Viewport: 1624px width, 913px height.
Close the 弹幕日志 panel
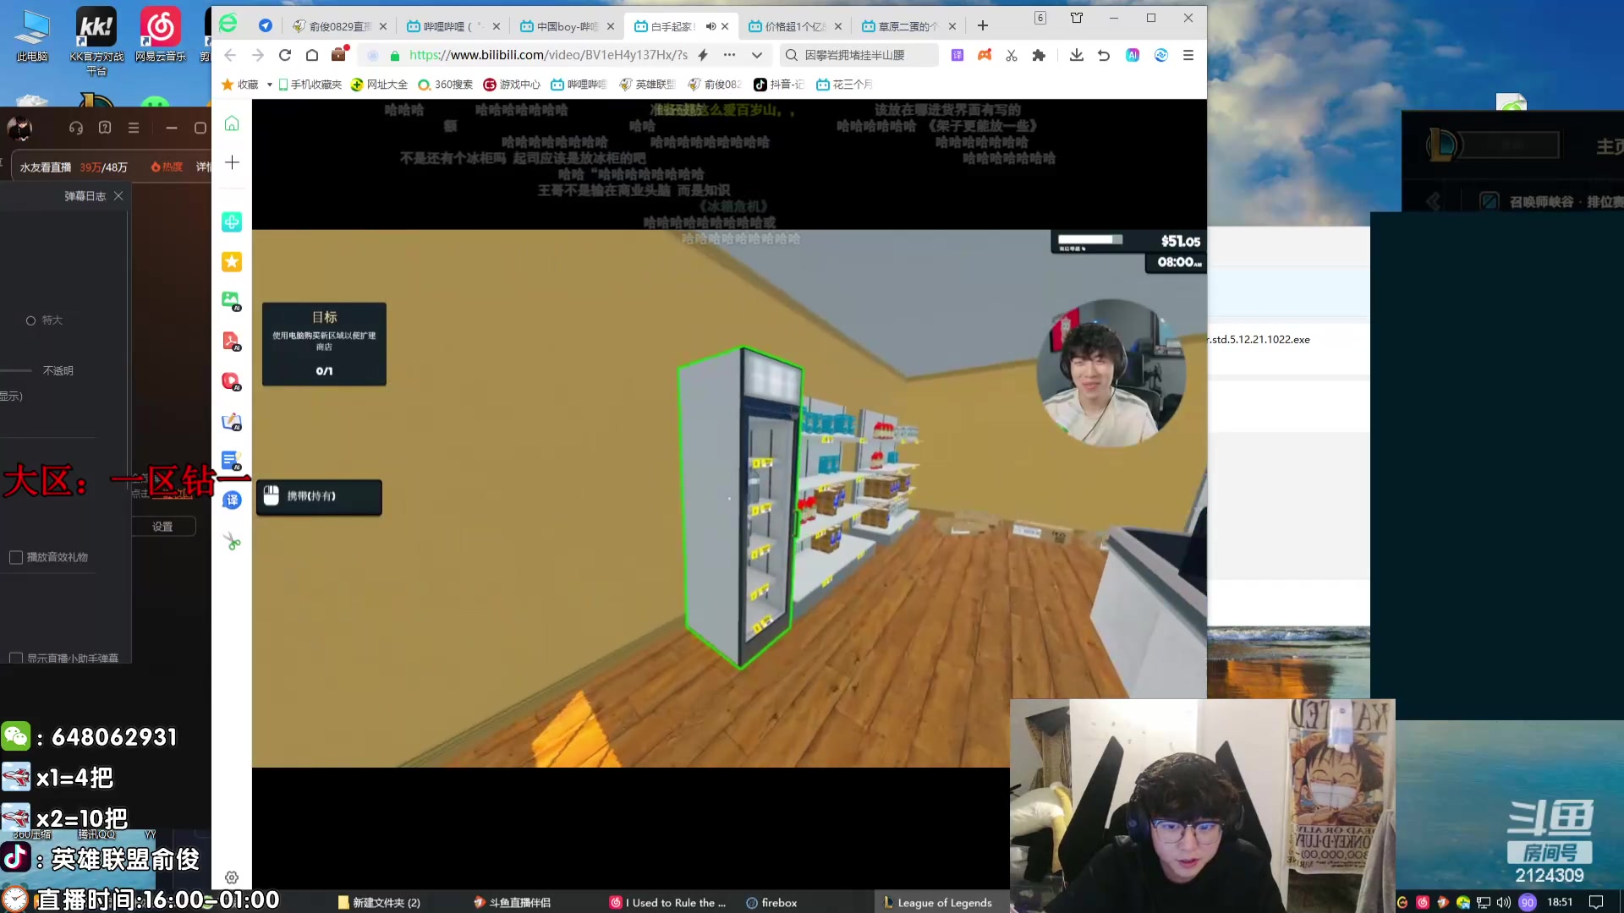[118, 195]
